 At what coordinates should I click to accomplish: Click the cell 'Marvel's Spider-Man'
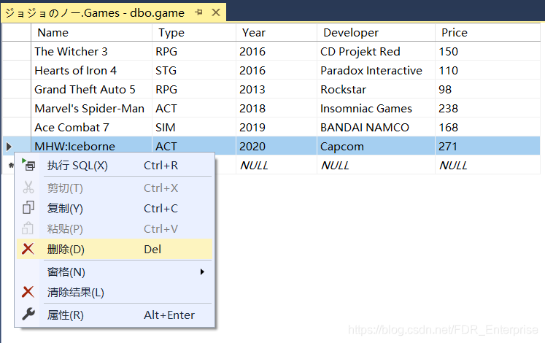[91, 109]
